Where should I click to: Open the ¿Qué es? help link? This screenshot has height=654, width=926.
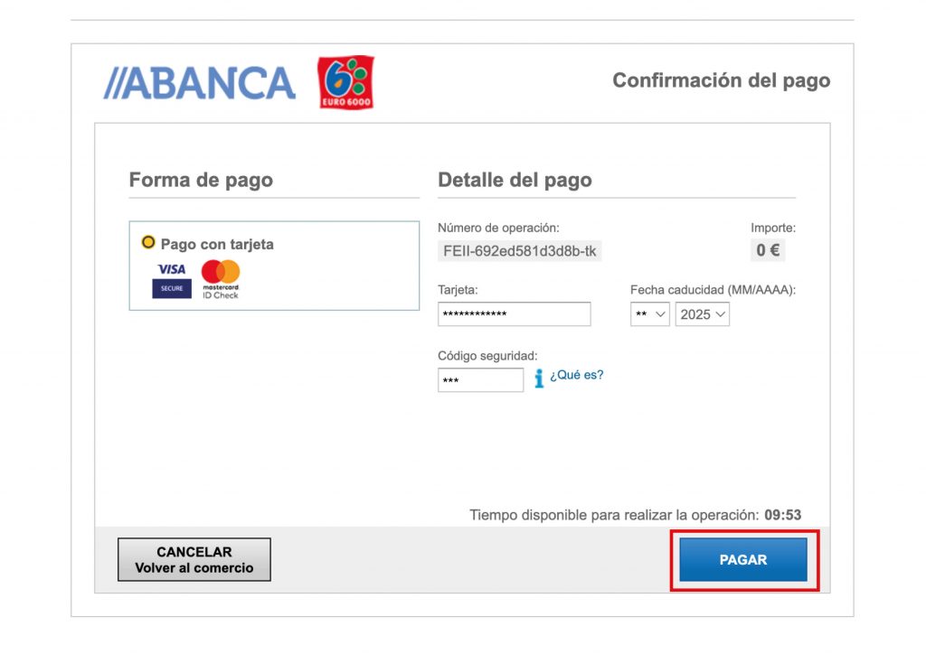tap(577, 375)
